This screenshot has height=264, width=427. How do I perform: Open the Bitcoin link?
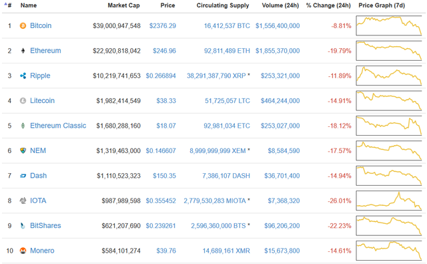[x=41, y=25]
